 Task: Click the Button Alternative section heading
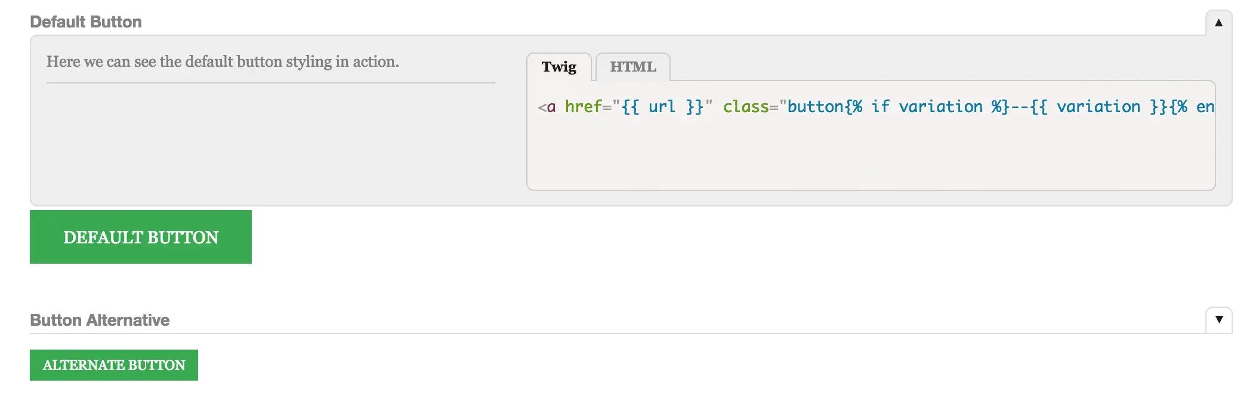(x=100, y=320)
